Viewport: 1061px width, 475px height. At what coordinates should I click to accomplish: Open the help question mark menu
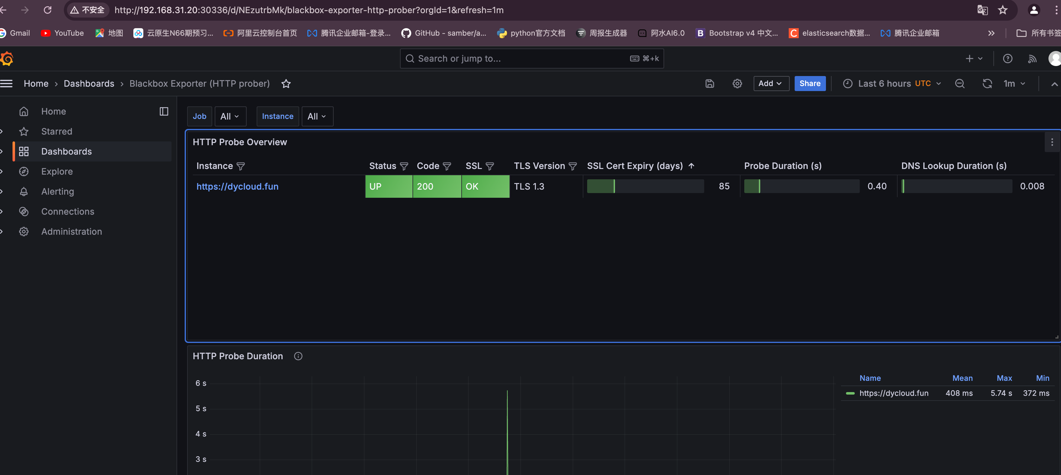click(x=1007, y=59)
